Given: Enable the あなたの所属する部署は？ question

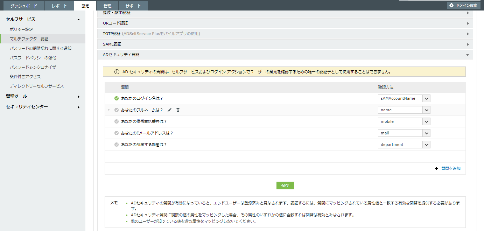Looking at the screenshot, I should click(117, 145).
